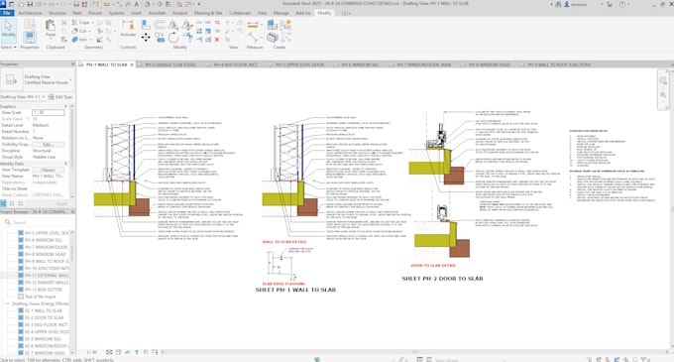Screen dimensions: 674x362
Task: Click the empty box beside Test of Re-import
Action: (21, 297)
